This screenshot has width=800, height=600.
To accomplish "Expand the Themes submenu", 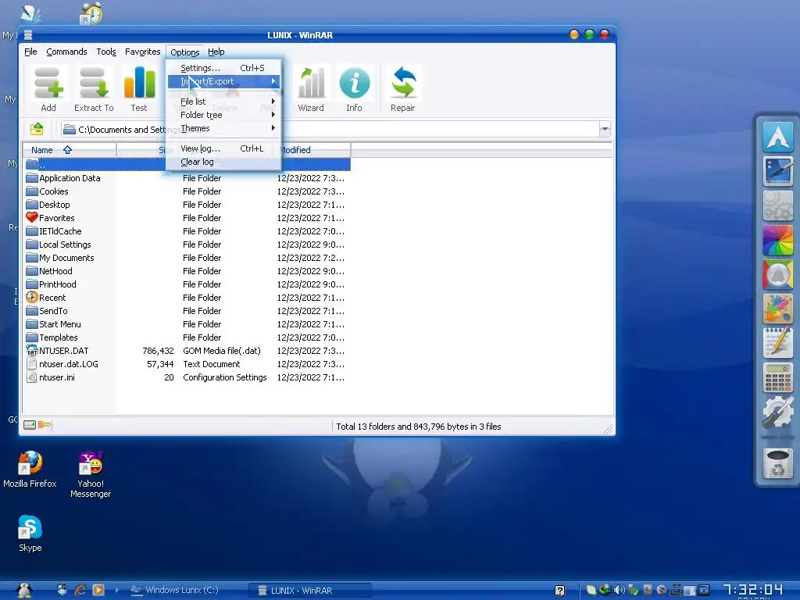I will click(224, 128).
